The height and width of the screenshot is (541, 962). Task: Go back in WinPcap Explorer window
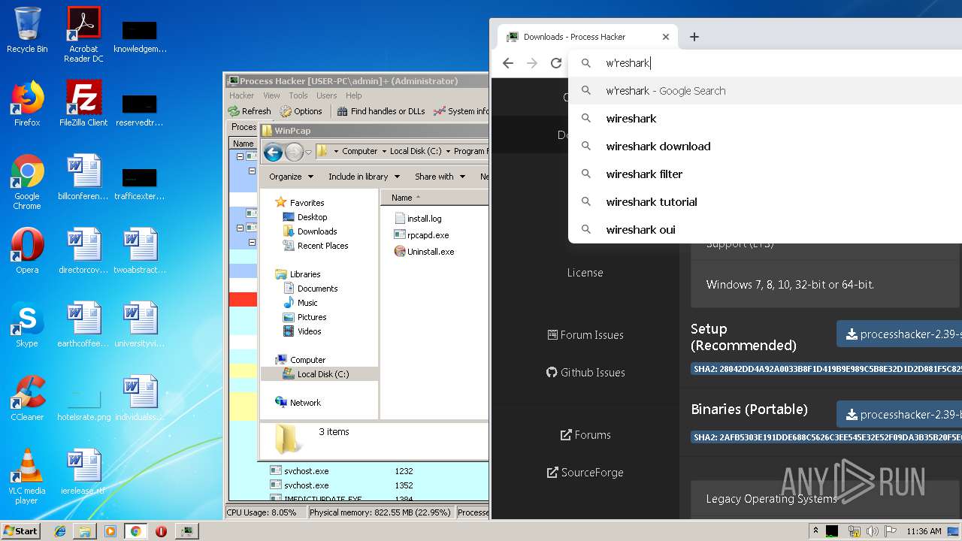coord(274,152)
